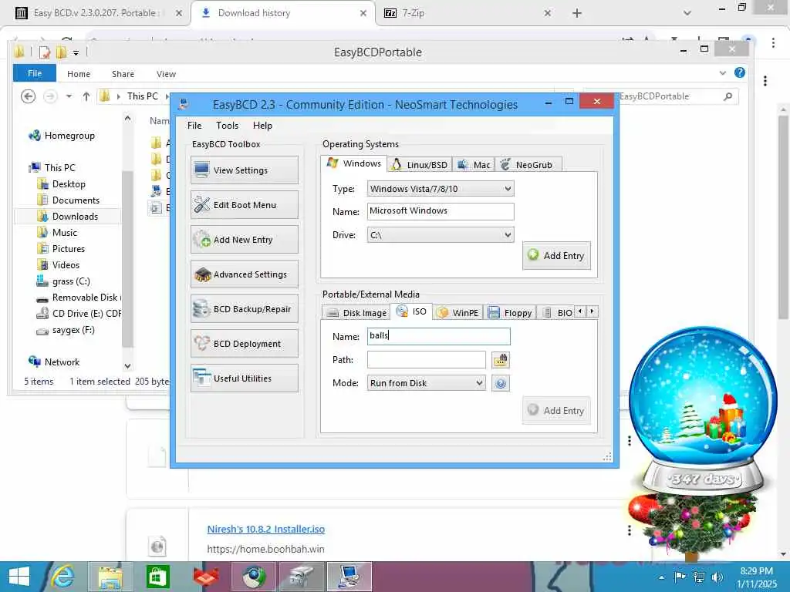
Task: Select saygex (F:) drive
Action: point(66,330)
